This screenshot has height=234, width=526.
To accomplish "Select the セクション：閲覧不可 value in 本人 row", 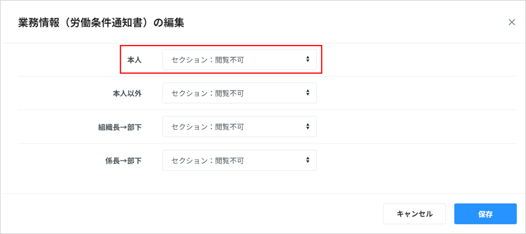I will 207,60.
